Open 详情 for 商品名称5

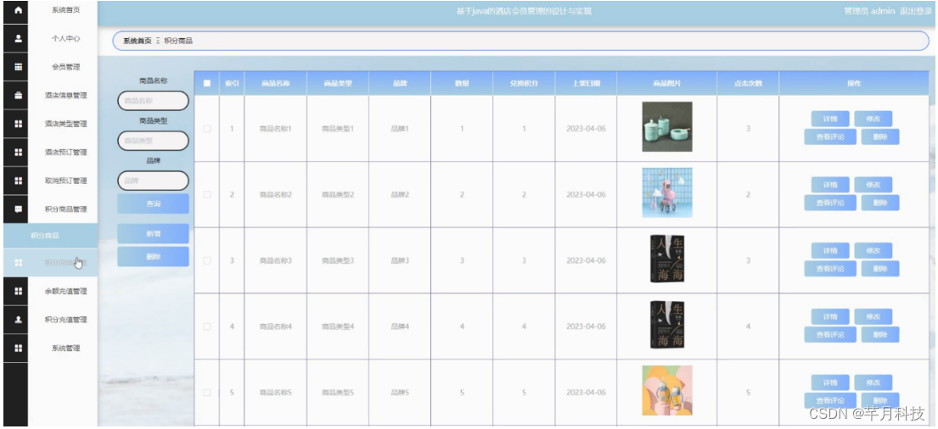tap(829, 382)
